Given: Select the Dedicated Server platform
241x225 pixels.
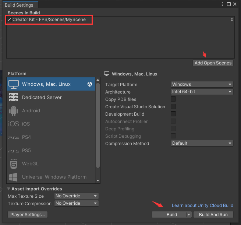Looking at the screenshot, I should pos(51,97).
